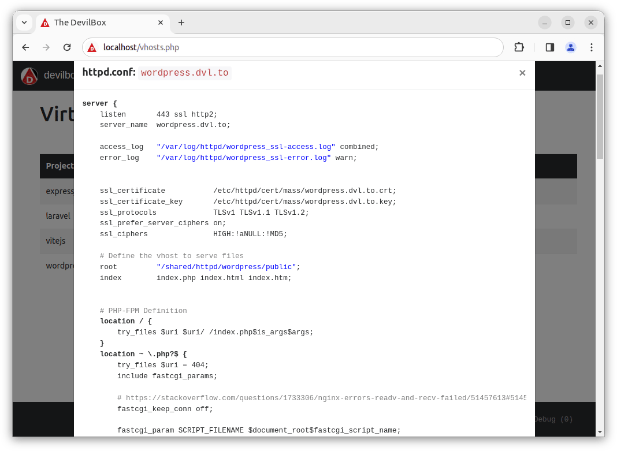
Task: Click the browser profile avatar icon
Action: point(571,47)
